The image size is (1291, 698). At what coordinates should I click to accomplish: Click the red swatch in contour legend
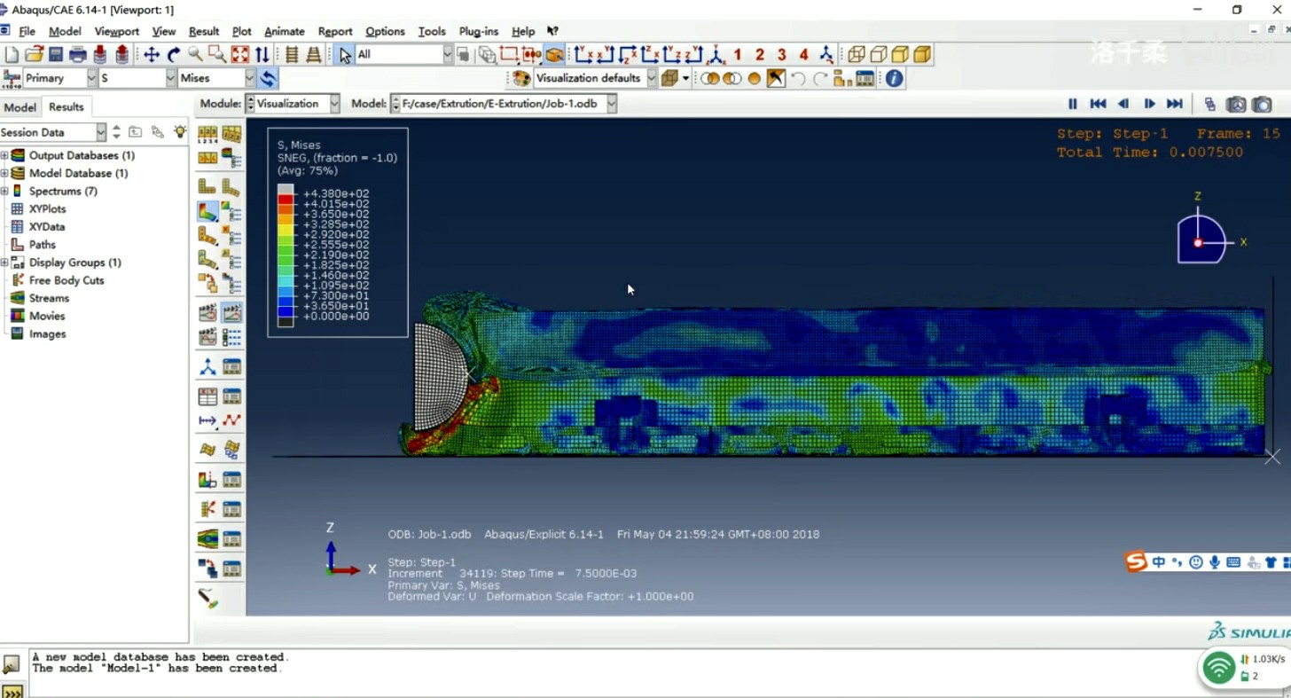[286, 200]
